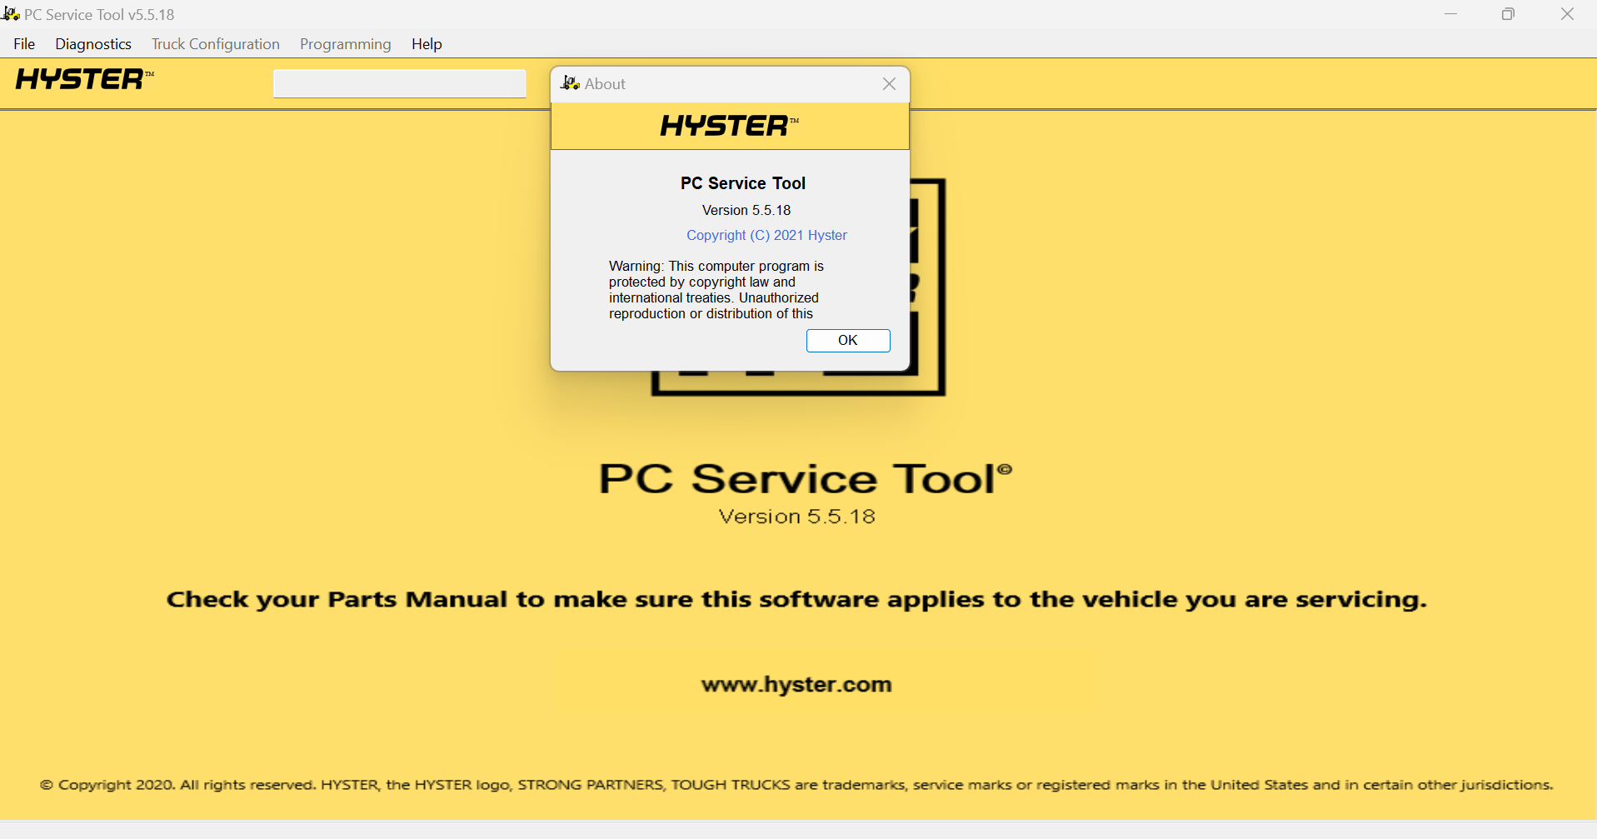The width and height of the screenshot is (1597, 839).
Task: Open the File menu
Action: tap(24, 44)
